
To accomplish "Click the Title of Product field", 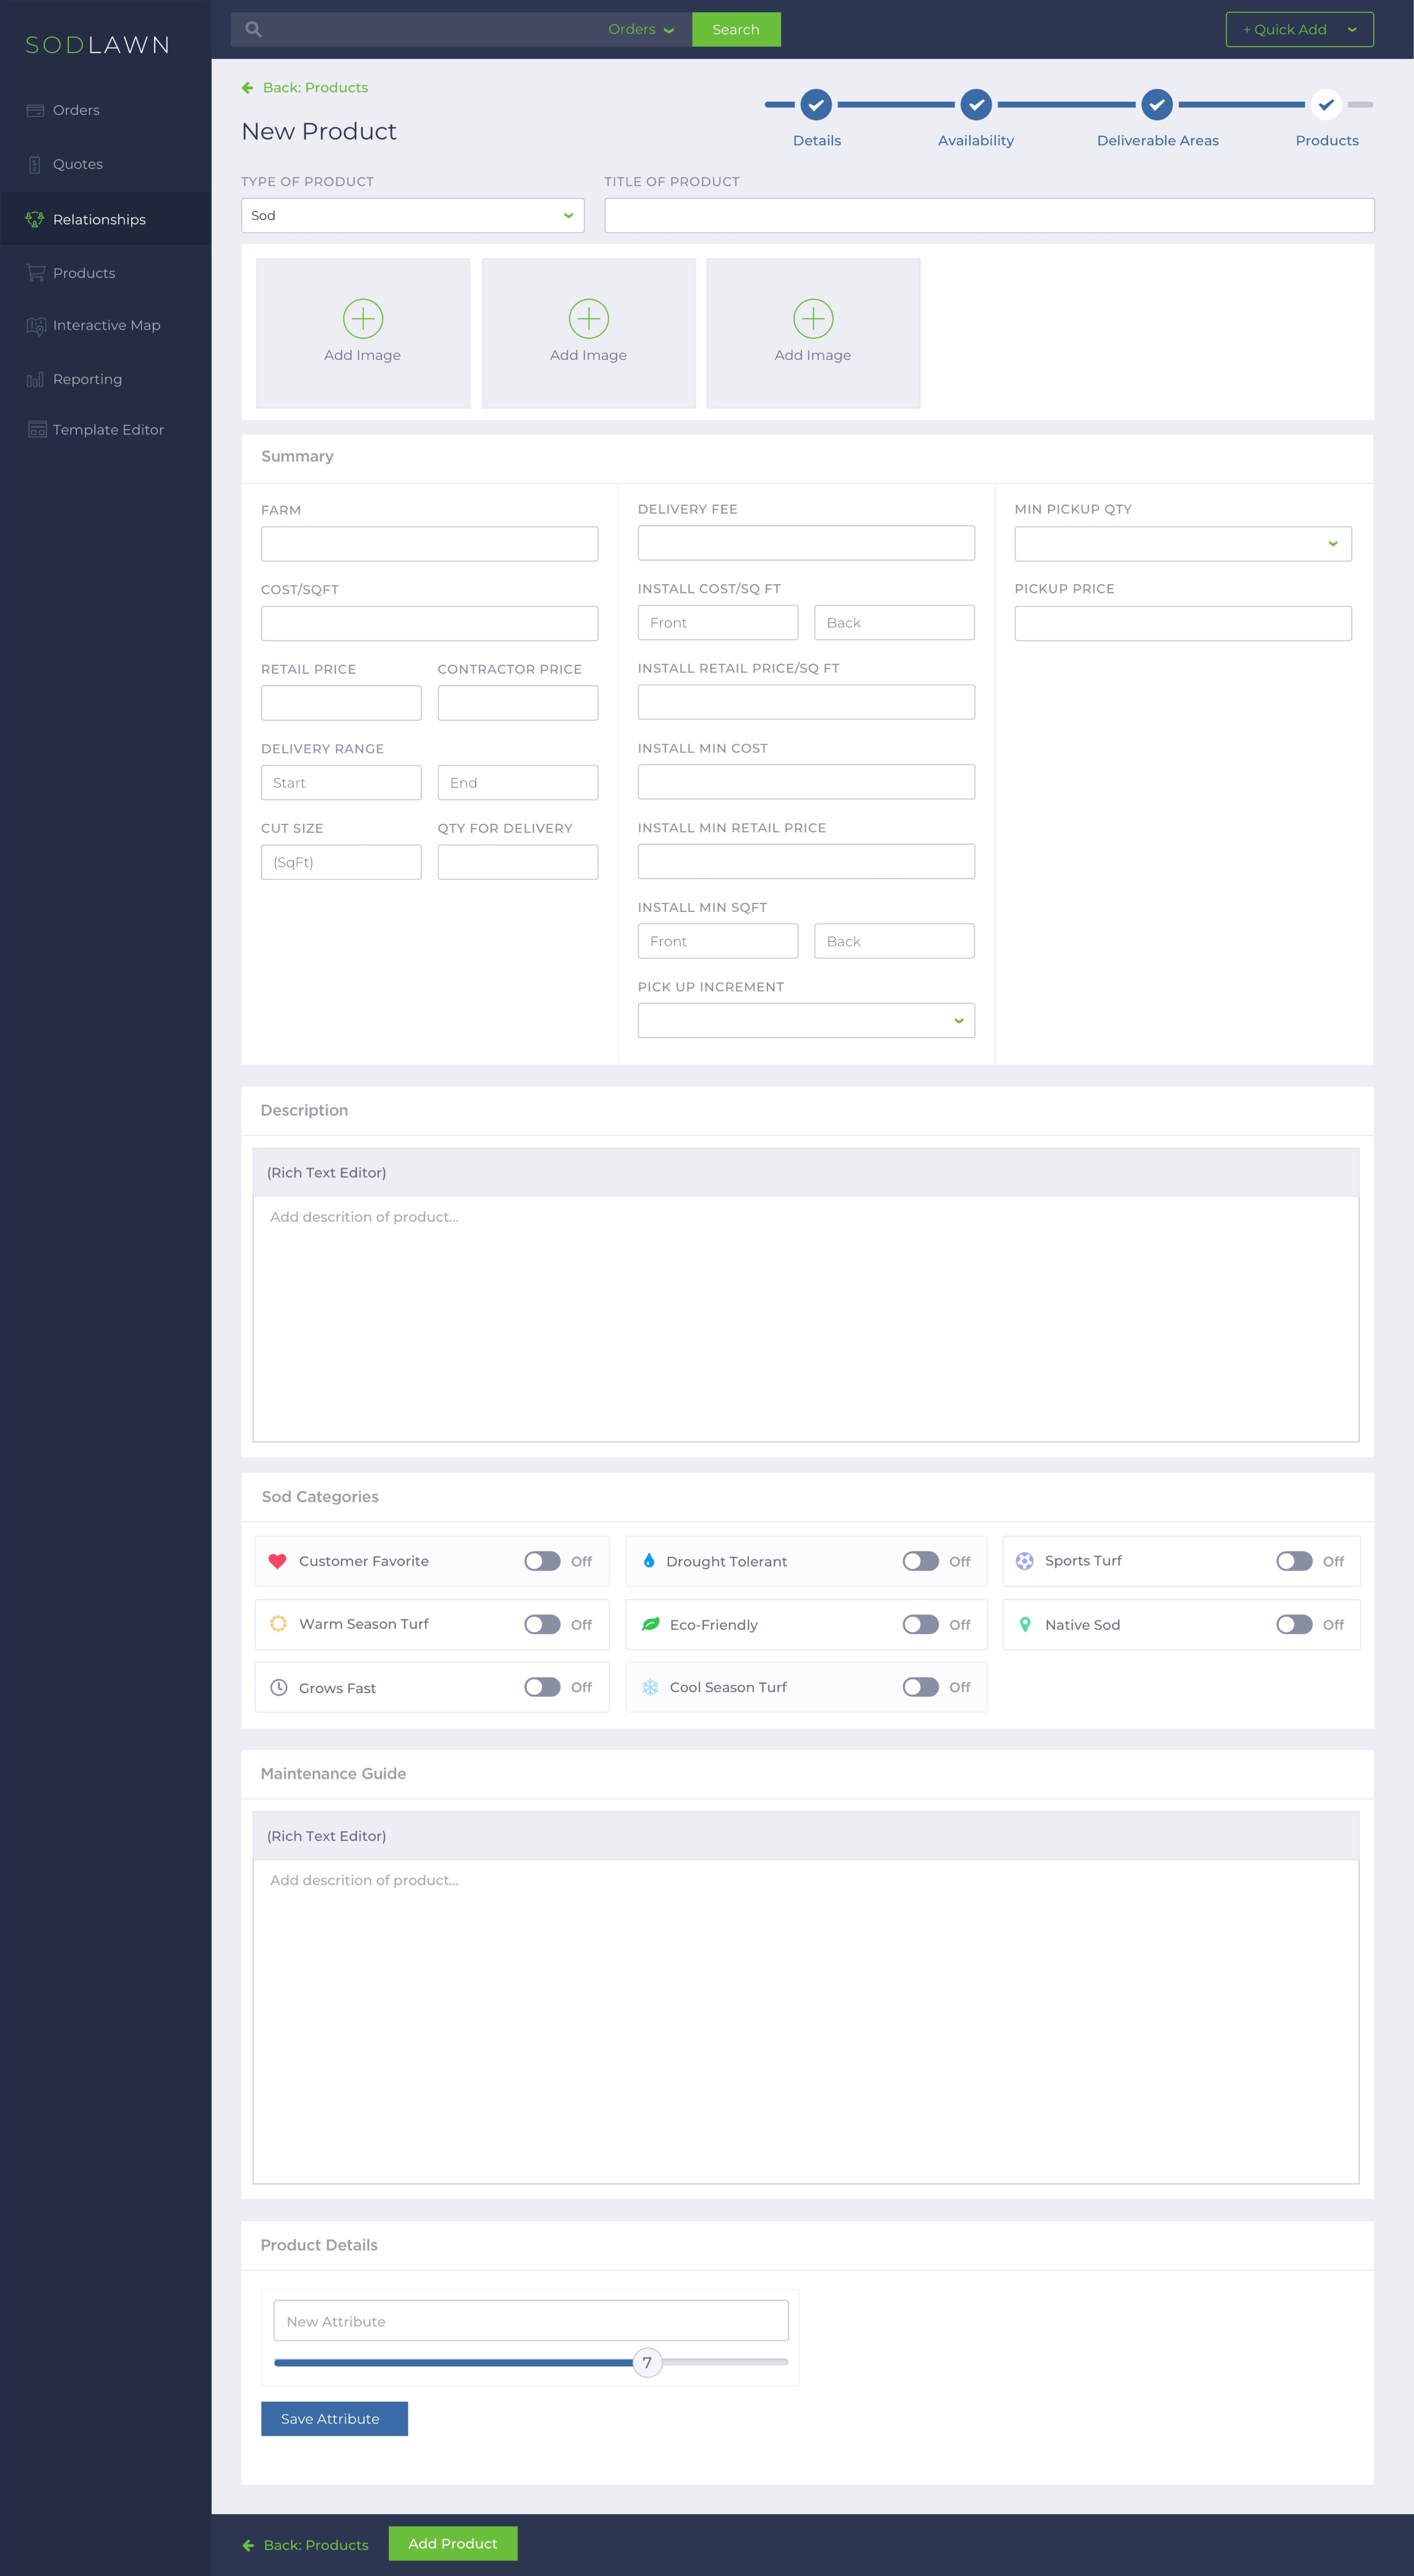I will pos(989,215).
